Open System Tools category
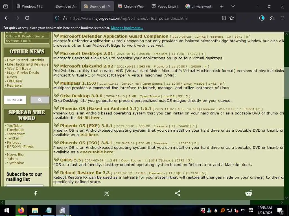This screenshot has height=216, width=289. [18, 41]
